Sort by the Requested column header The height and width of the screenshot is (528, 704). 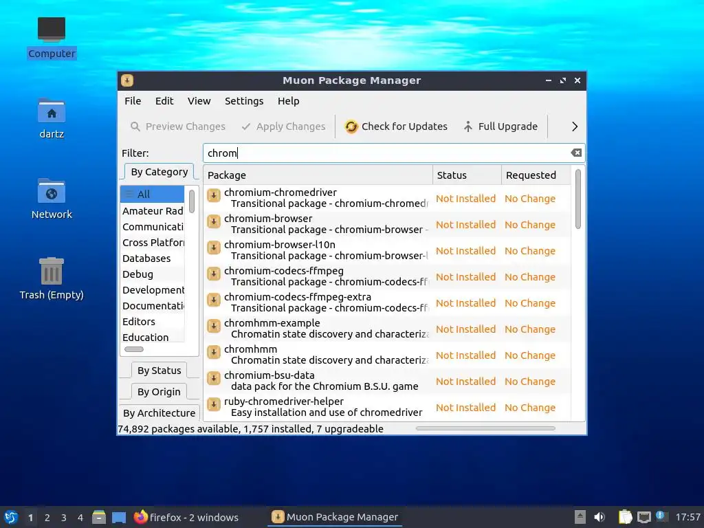(x=536, y=175)
